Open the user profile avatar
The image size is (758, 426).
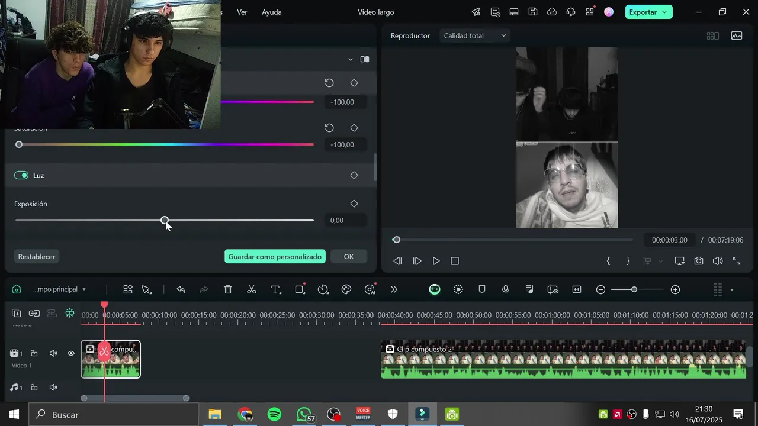(x=609, y=12)
